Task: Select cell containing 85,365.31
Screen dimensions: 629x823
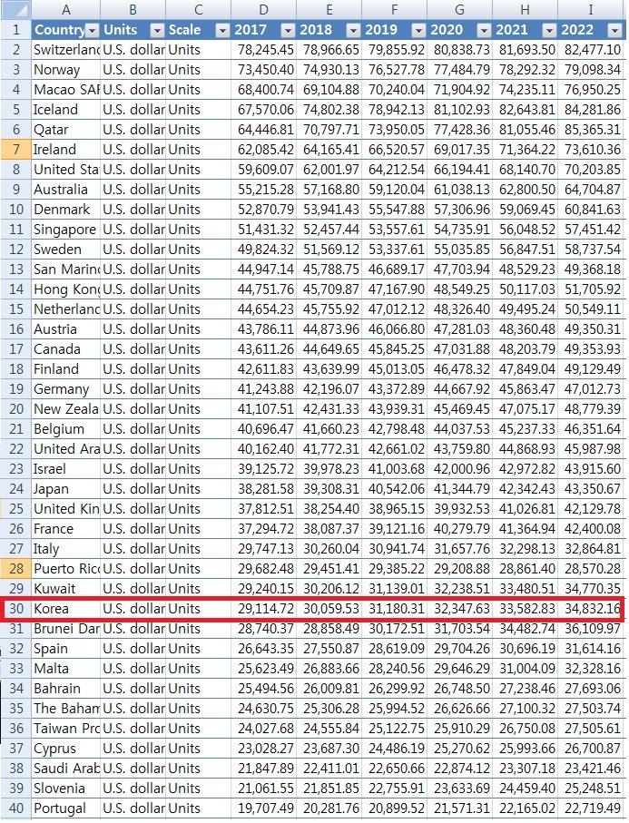Action: [591, 130]
